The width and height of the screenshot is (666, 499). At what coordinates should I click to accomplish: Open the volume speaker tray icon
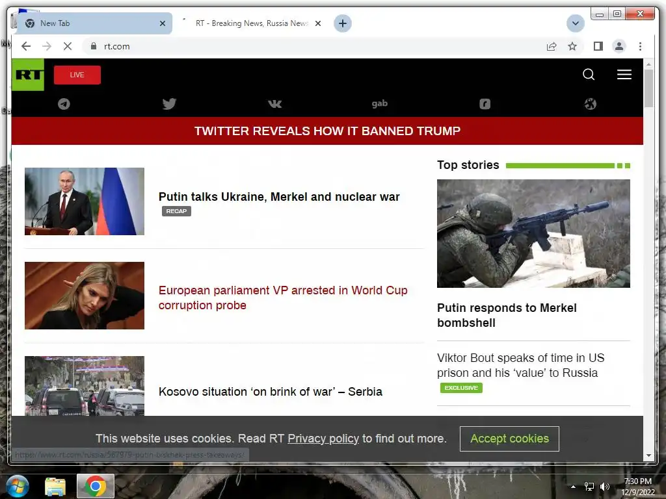[605, 487]
